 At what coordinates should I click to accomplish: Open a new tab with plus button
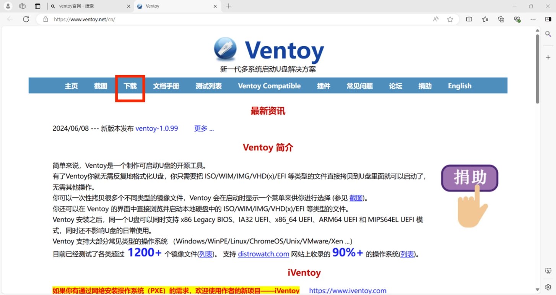228,6
